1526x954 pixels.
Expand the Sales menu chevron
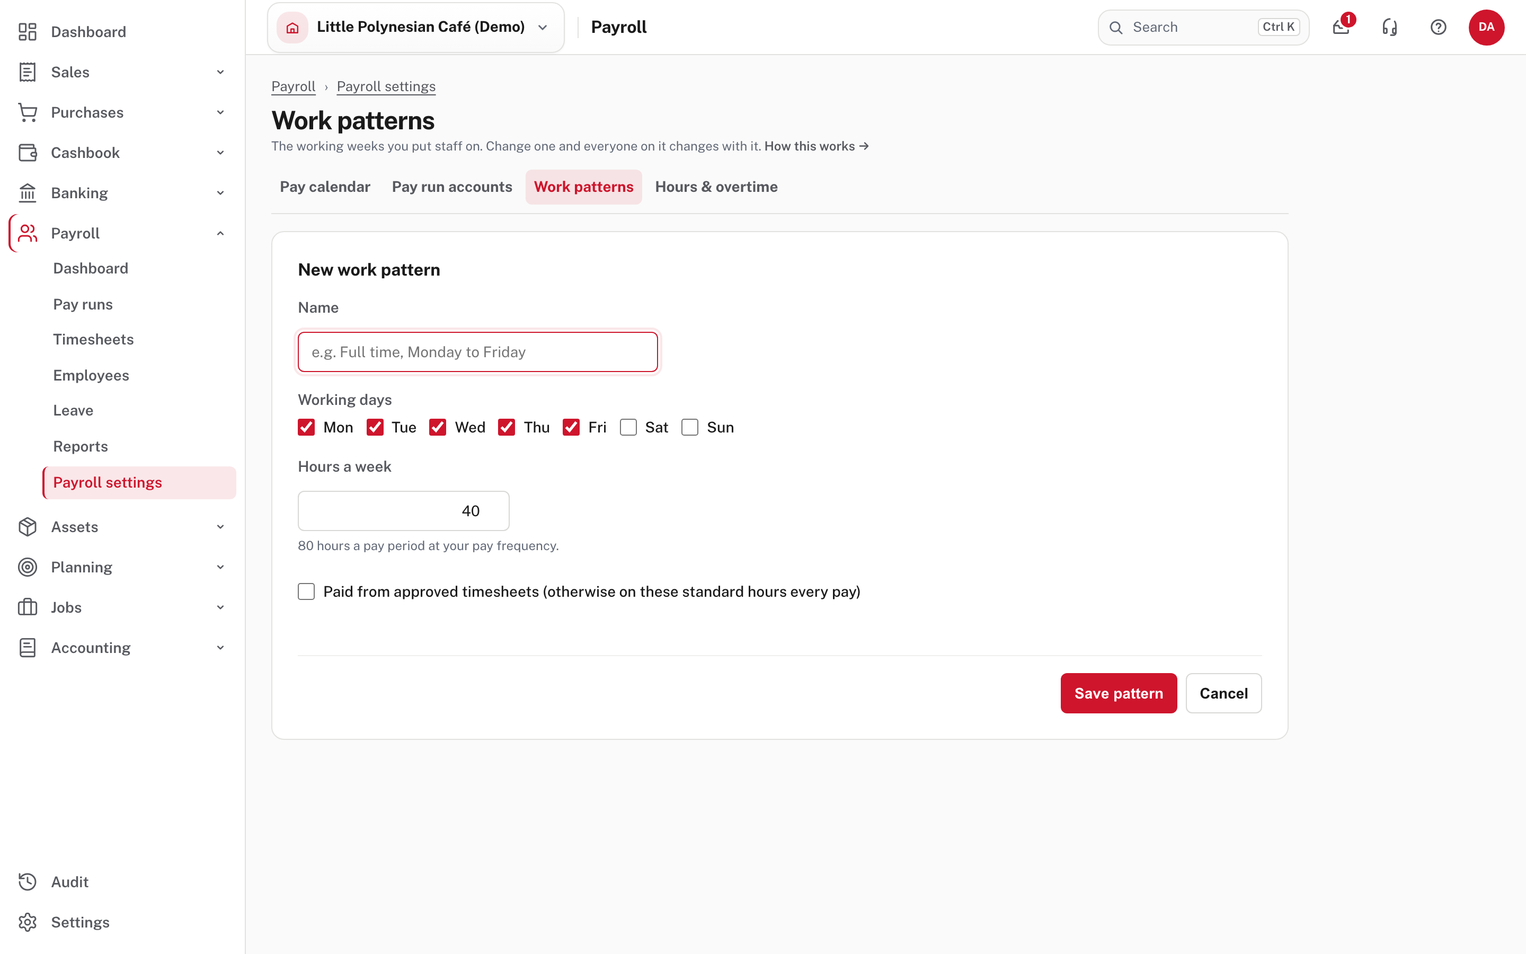click(x=220, y=72)
